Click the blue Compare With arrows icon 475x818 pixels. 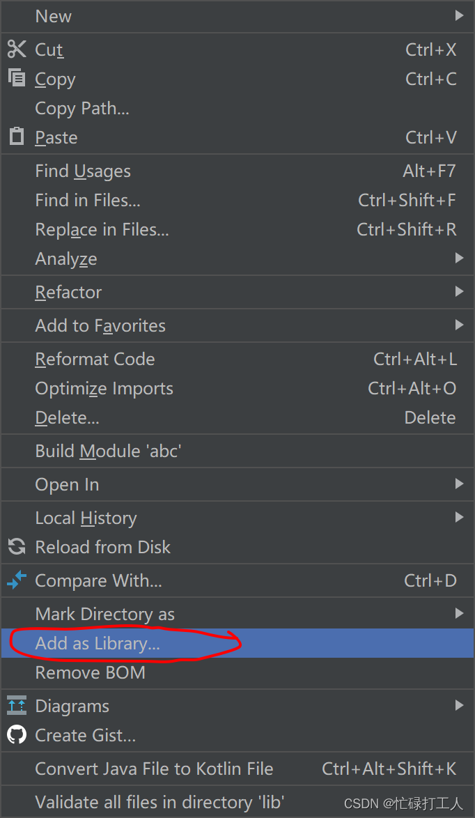(x=16, y=580)
